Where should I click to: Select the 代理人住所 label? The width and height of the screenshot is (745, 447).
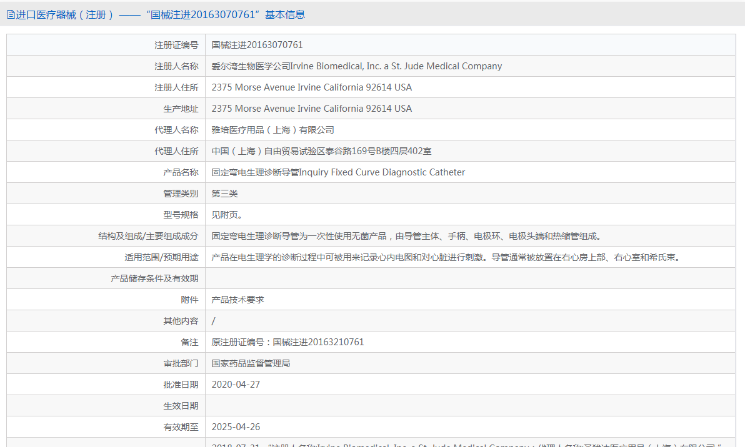176,151
